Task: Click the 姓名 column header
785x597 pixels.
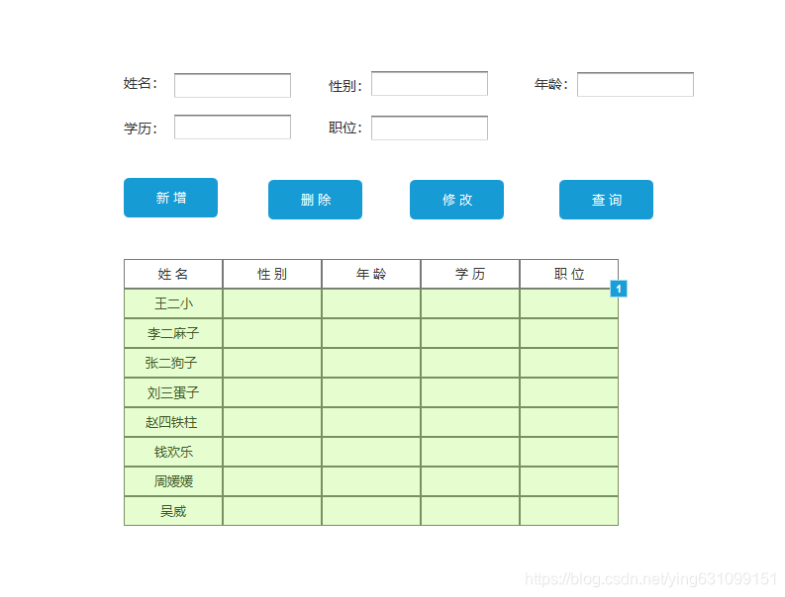Action: pyautogui.click(x=173, y=274)
